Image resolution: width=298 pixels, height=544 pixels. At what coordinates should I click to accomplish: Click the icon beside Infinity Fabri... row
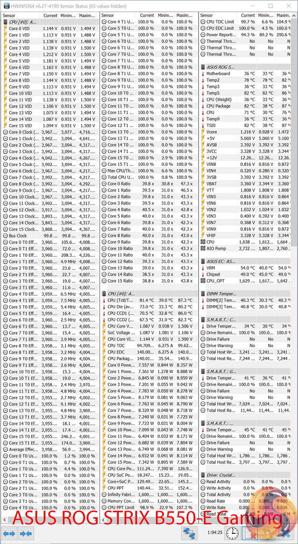click(104, 495)
